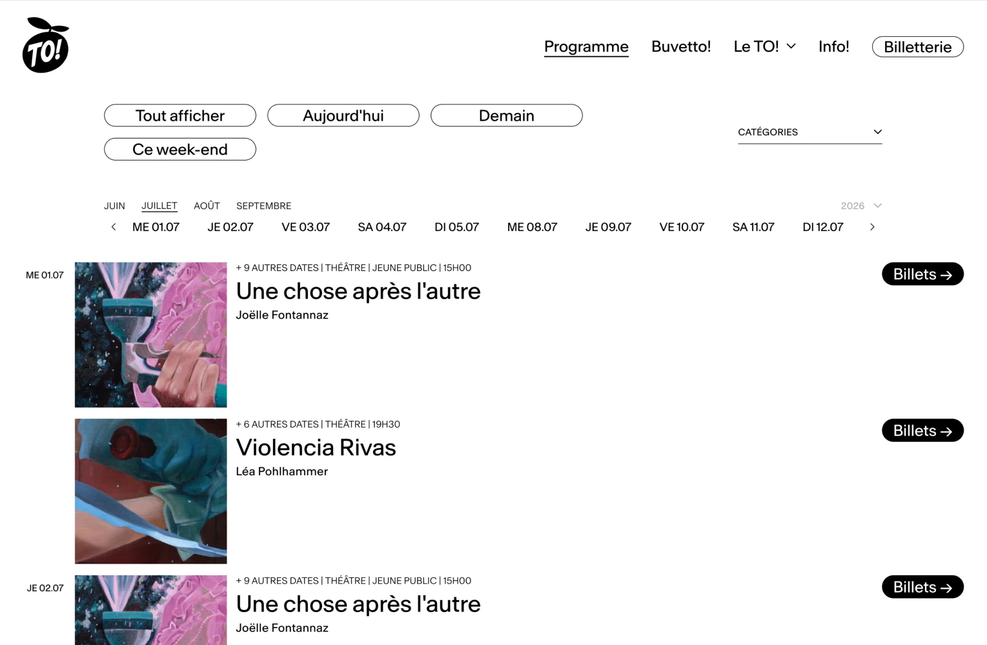Image resolution: width=987 pixels, height=645 pixels.
Task: Open the Violencia Rivas thumbnail image
Action: 151,491
